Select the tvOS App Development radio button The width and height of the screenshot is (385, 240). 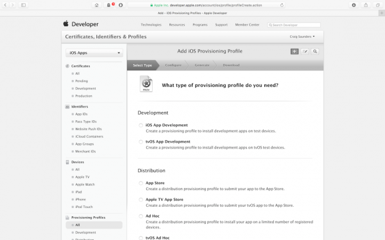click(141, 142)
